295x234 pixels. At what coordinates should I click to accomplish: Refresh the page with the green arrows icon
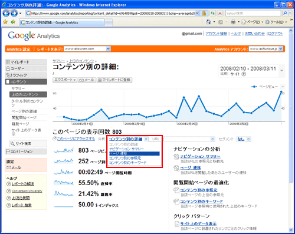click(x=212, y=14)
